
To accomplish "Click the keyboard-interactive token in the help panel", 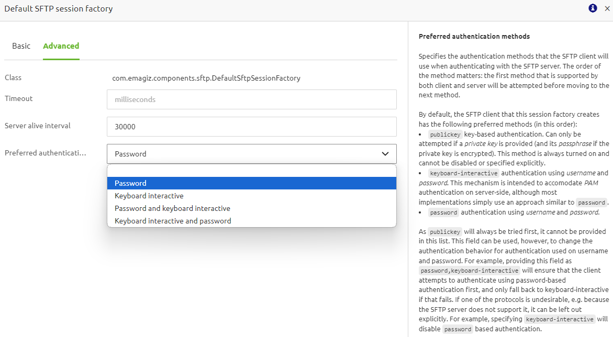I will pyautogui.click(x=464, y=173).
